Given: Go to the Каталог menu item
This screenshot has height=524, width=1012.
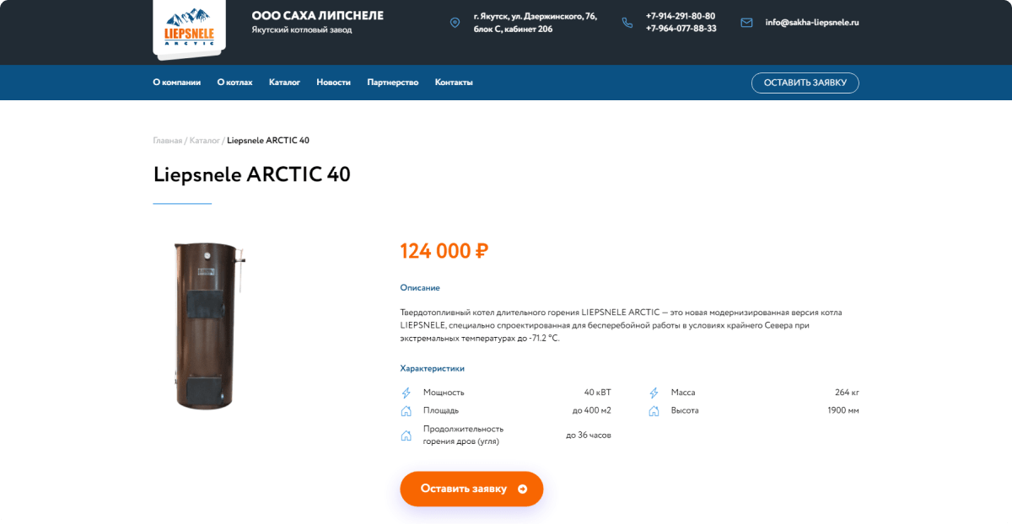Looking at the screenshot, I should pyautogui.click(x=284, y=83).
